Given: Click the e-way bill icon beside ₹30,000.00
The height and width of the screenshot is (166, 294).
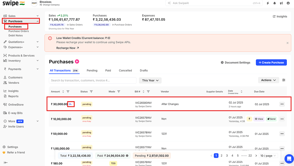Looking at the screenshot, I should click(x=71, y=104).
